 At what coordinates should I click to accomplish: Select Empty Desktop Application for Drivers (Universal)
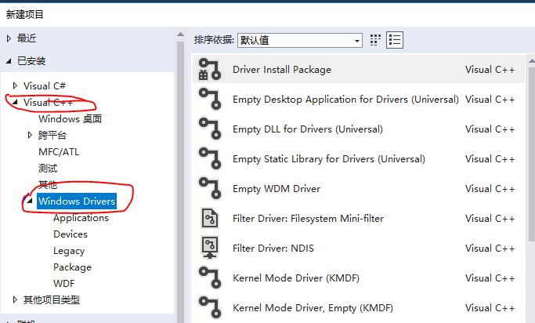pyautogui.click(x=345, y=100)
